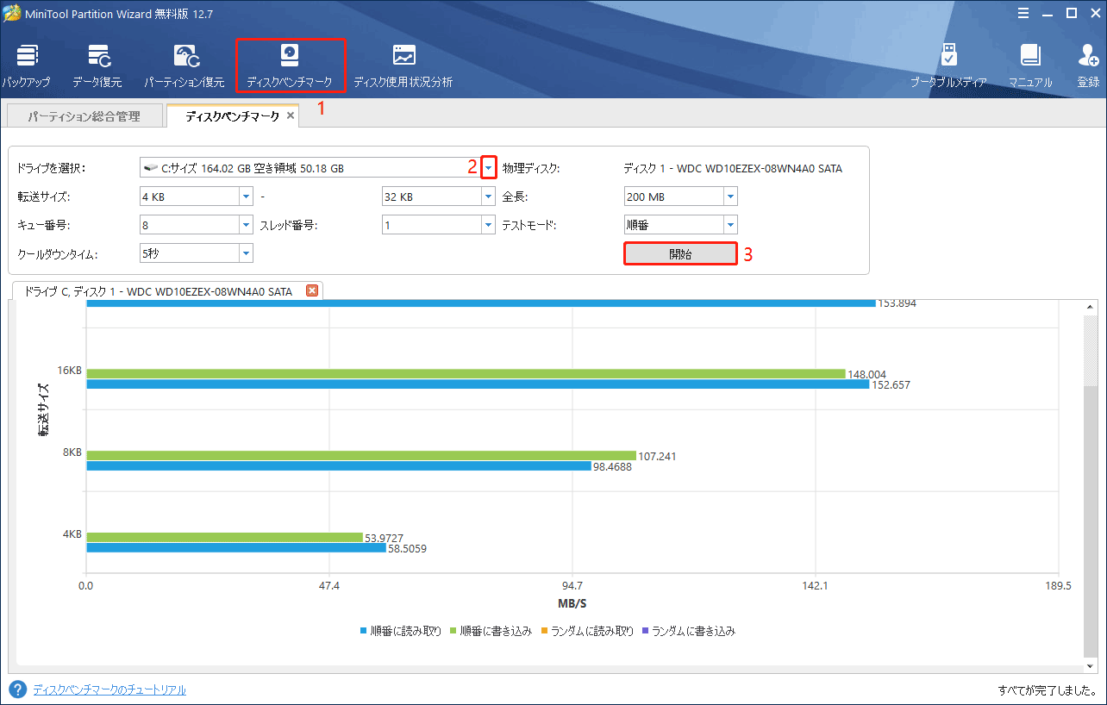
Task: Click the 153.894 blue bar at top
Action: point(481,303)
